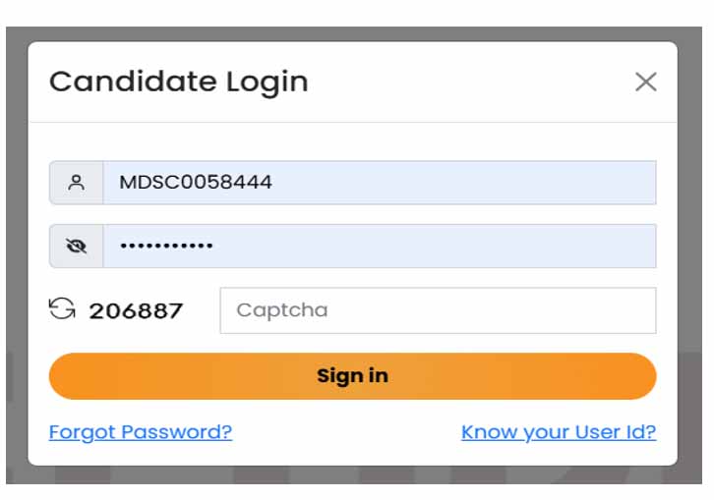Focus the password input field
This screenshot has height=500, width=714.
point(379,247)
